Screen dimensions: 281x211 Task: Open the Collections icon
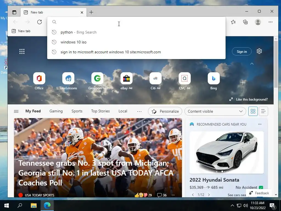point(245,22)
